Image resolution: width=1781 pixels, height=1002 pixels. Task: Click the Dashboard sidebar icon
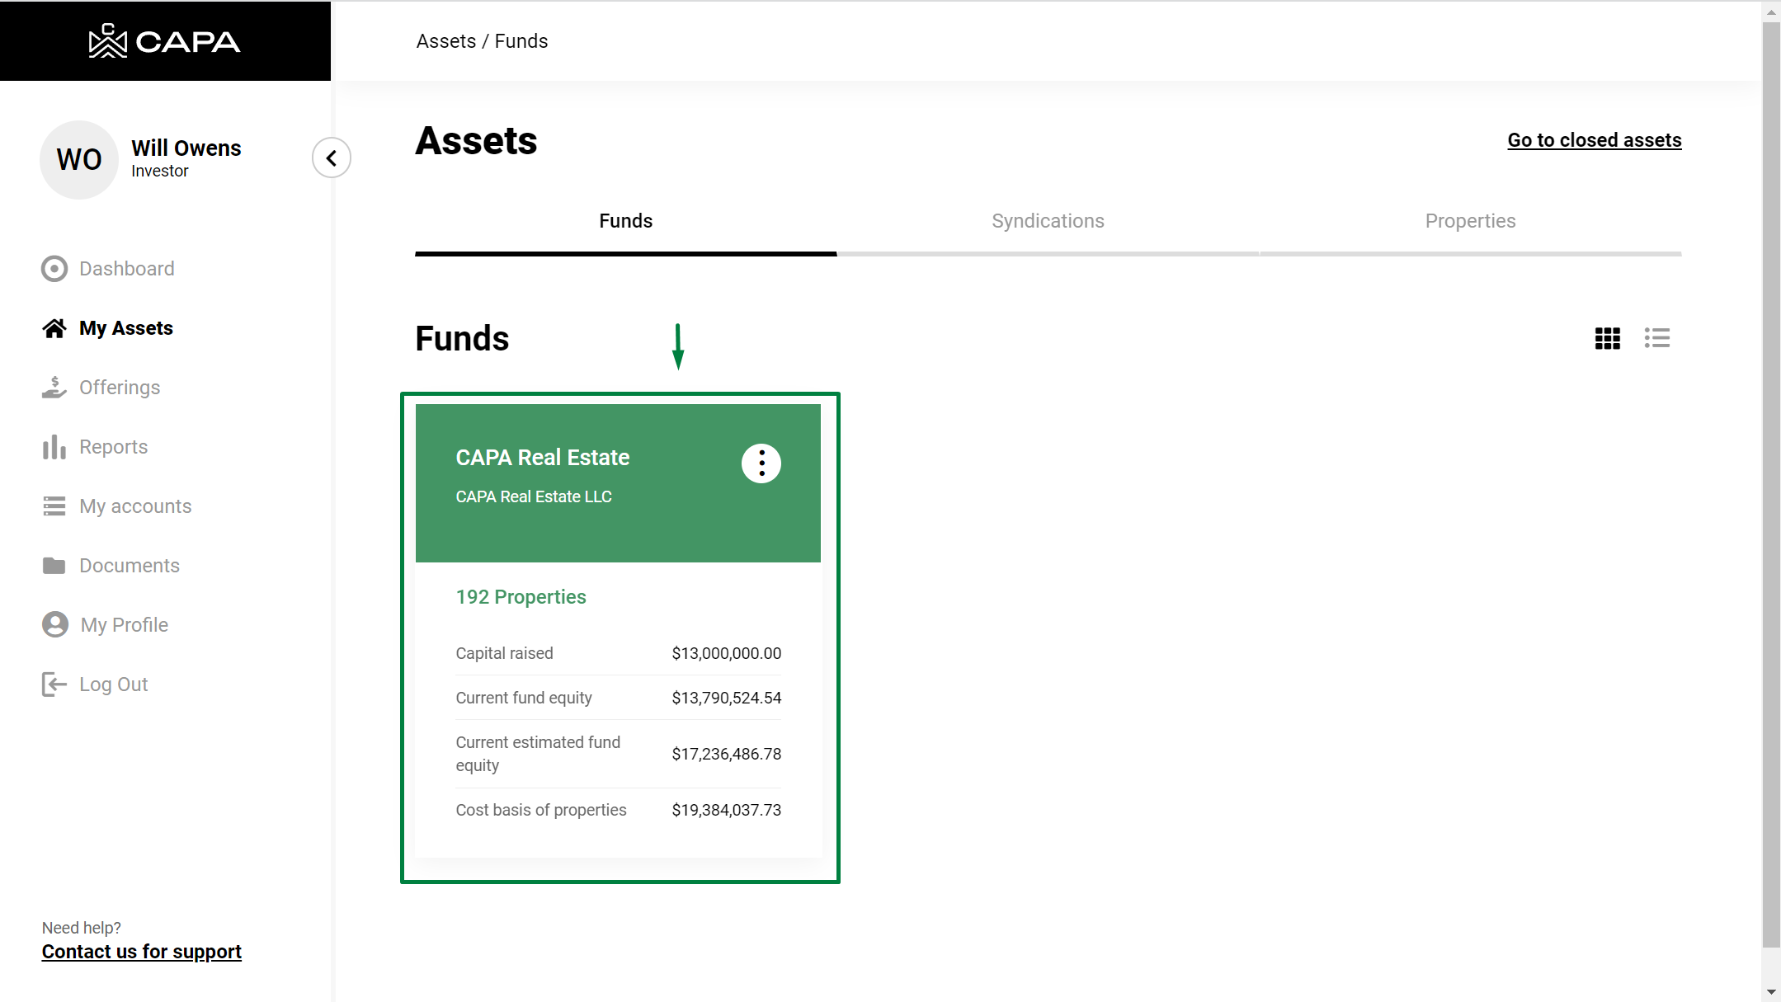point(54,269)
